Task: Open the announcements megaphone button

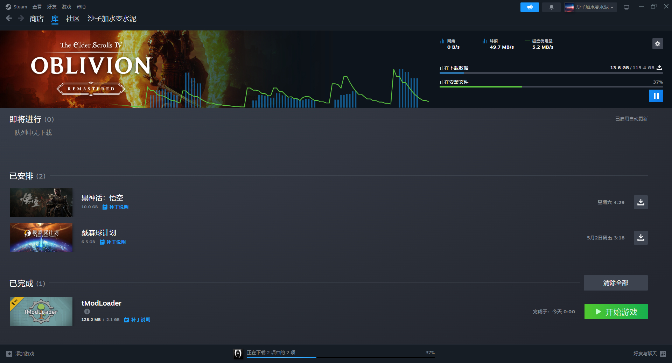Action: pos(530,7)
